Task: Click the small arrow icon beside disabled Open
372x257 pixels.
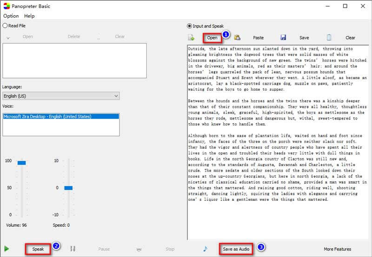Action: point(8,38)
